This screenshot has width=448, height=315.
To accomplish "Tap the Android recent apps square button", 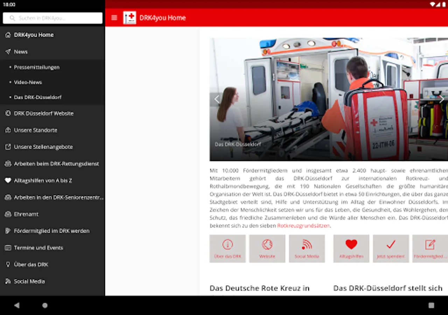I will [x=431, y=305].
